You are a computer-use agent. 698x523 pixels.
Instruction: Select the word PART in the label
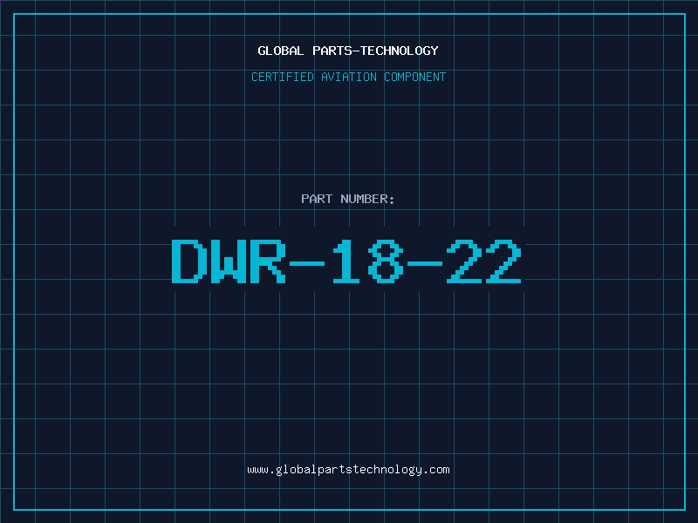[x=317, y=199]
